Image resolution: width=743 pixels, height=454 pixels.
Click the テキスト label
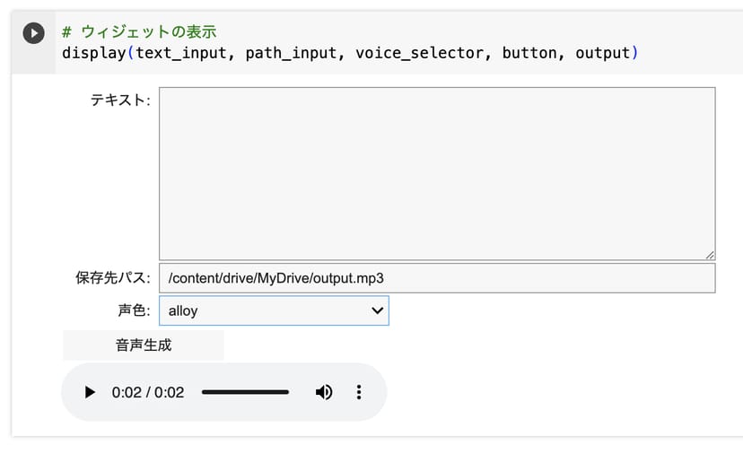click(119, 100)
